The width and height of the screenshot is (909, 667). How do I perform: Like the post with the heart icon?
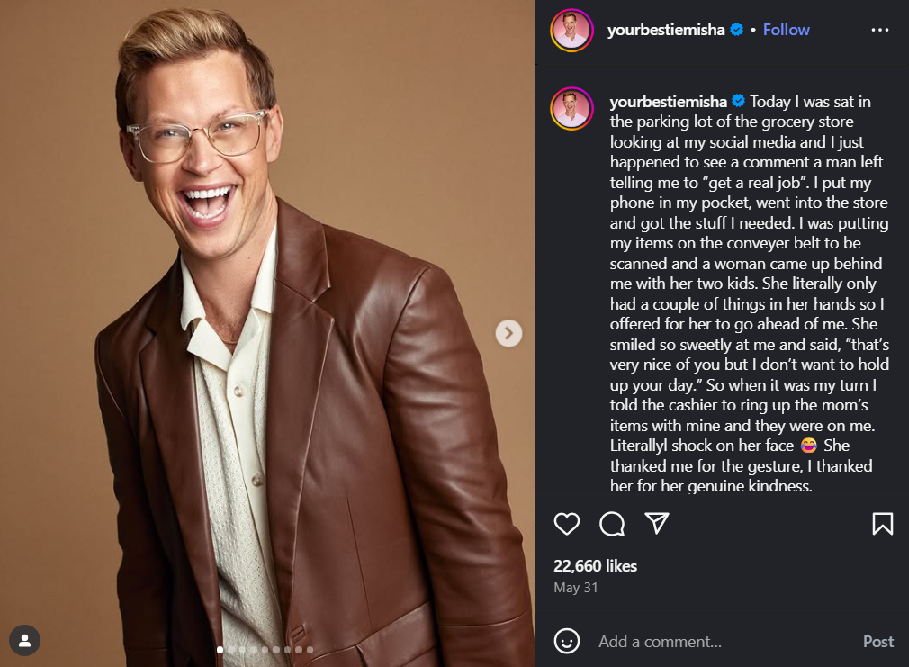tap(567, 523)
